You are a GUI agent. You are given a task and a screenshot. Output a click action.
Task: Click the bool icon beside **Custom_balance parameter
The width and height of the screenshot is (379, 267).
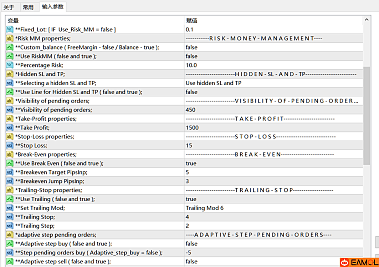(x=10, y=47)
